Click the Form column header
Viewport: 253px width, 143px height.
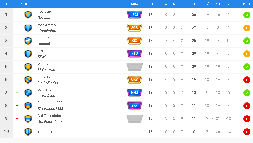[x=247, y=4]
